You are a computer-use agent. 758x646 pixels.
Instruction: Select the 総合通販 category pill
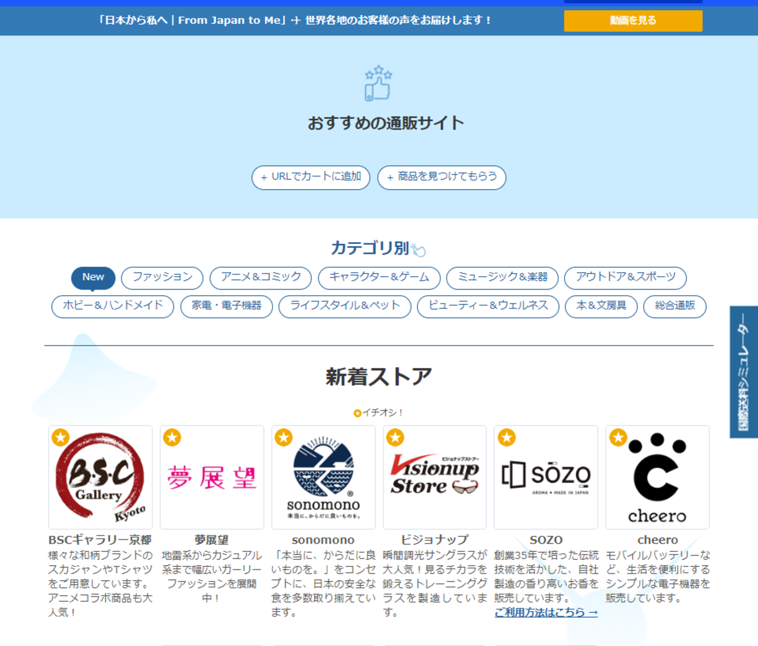click(x=674, y=307)
